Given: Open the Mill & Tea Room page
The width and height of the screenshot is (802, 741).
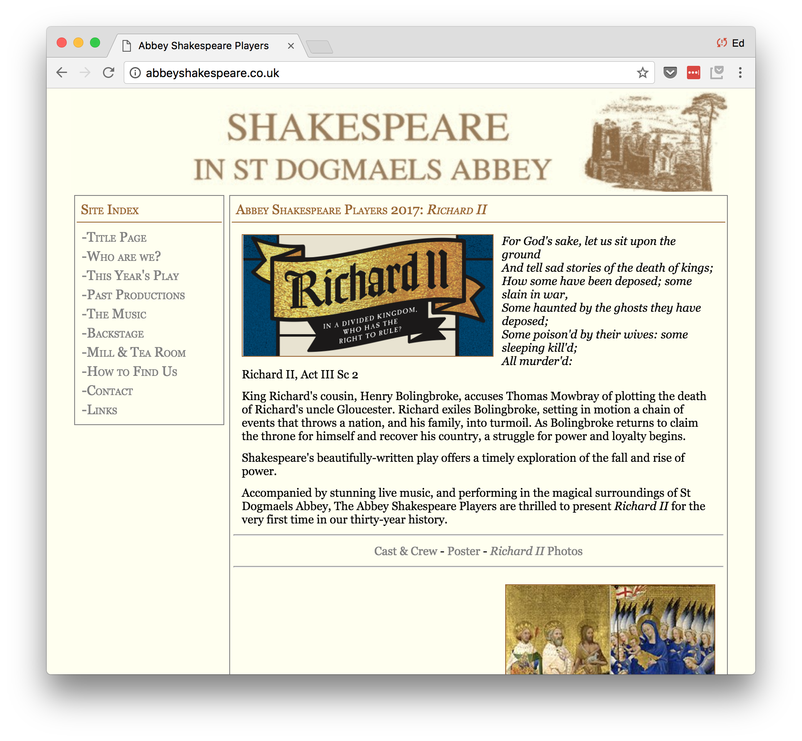Looking at the screenshot, I should tap(135, 353).
